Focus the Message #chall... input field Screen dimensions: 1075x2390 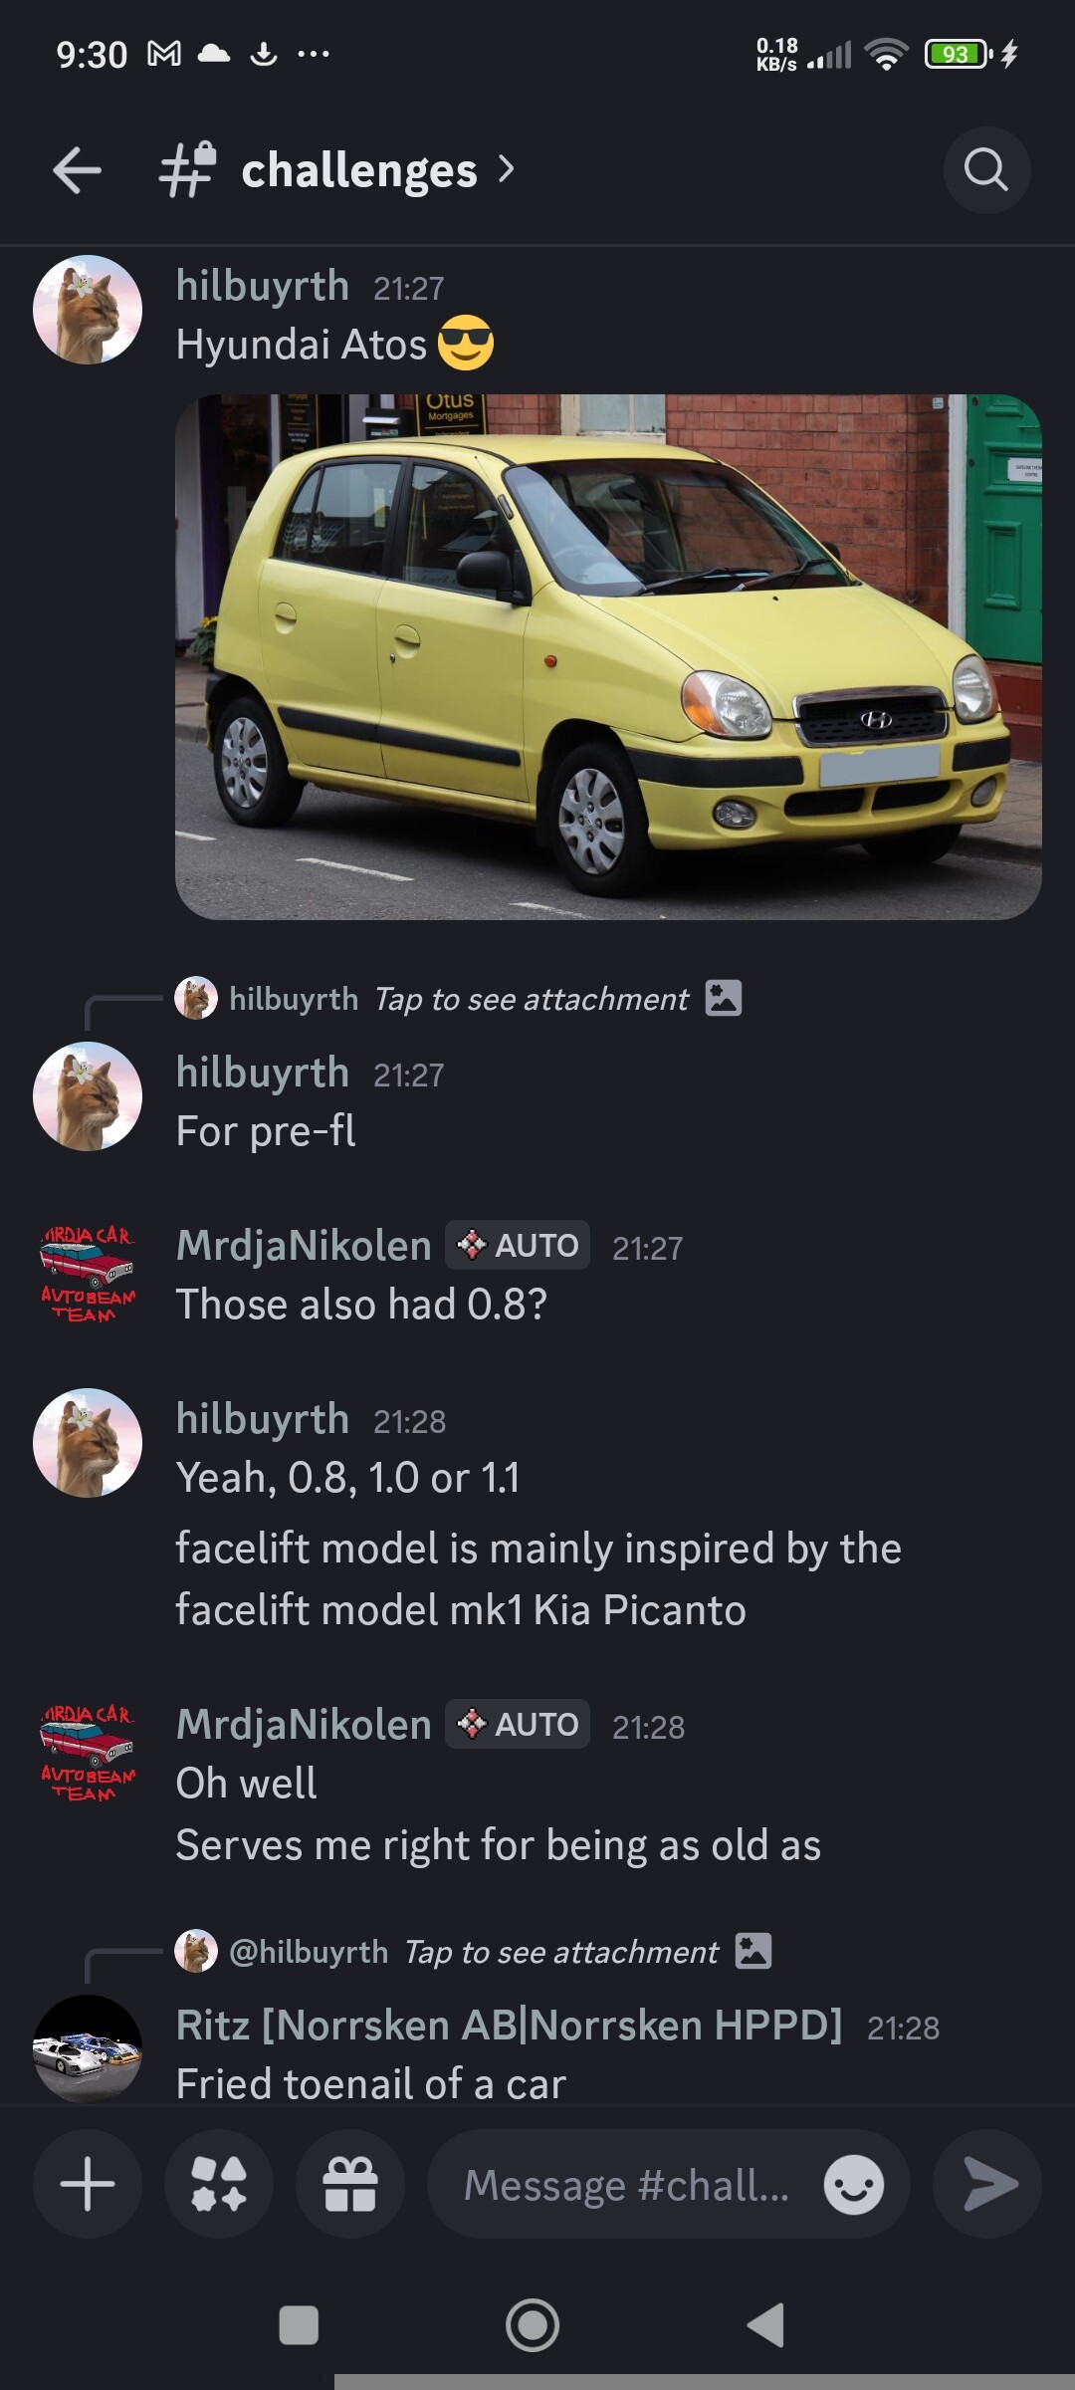tap(627, 2185)
